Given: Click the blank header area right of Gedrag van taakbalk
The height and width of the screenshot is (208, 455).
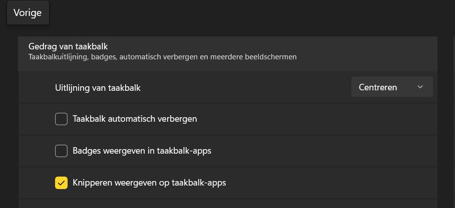Looking at the screenshot, I should point(300,47).
